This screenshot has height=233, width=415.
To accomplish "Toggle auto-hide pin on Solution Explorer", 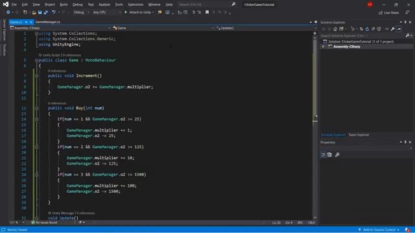I will click(405, 23).
